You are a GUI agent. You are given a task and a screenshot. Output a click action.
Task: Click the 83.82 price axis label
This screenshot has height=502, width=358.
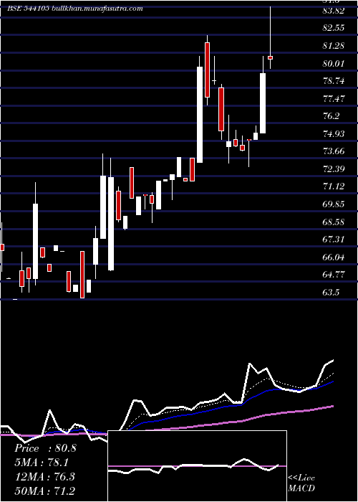pyautogui.click(x=334, y=11)
